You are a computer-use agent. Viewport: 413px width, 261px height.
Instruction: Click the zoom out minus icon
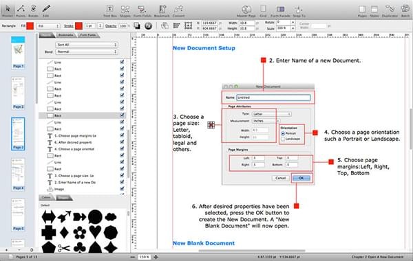(x=133, y=257)
